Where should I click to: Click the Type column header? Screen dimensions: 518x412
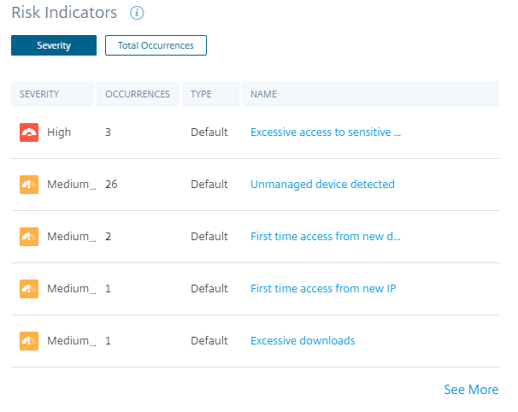tap(201, 94)
